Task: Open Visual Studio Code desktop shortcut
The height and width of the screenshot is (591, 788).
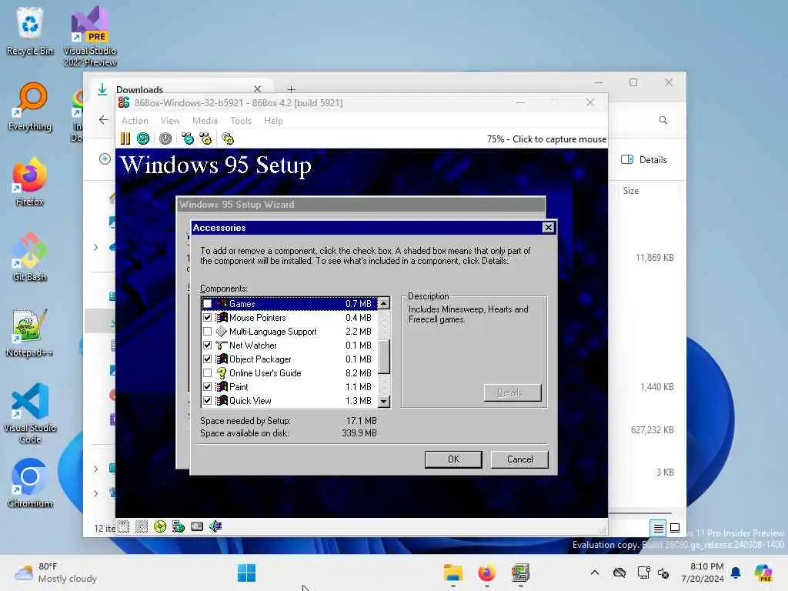Action: coord(30,413)
